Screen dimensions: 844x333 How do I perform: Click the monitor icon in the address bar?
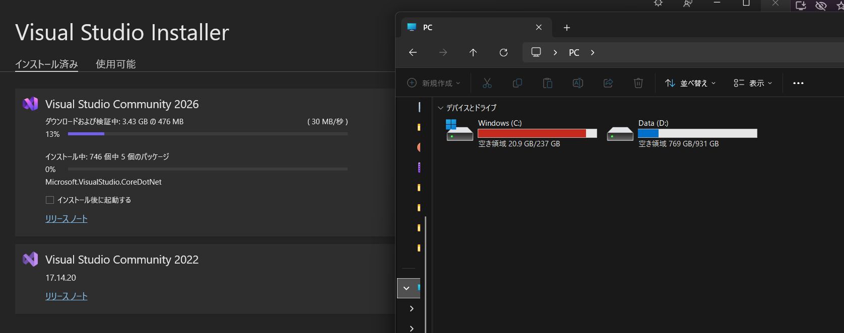[x=536, y=52]
